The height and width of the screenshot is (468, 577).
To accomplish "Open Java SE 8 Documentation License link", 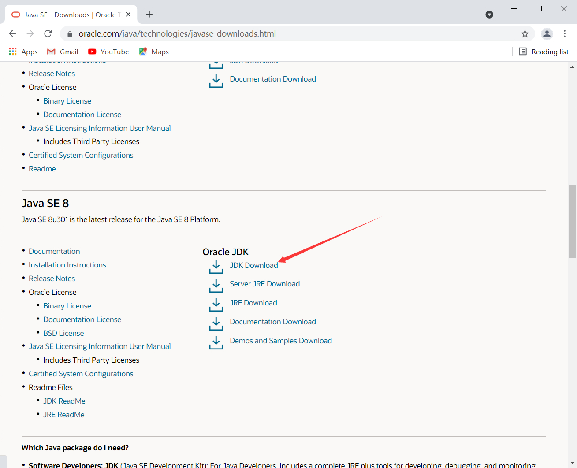I will tap(82, 319).
